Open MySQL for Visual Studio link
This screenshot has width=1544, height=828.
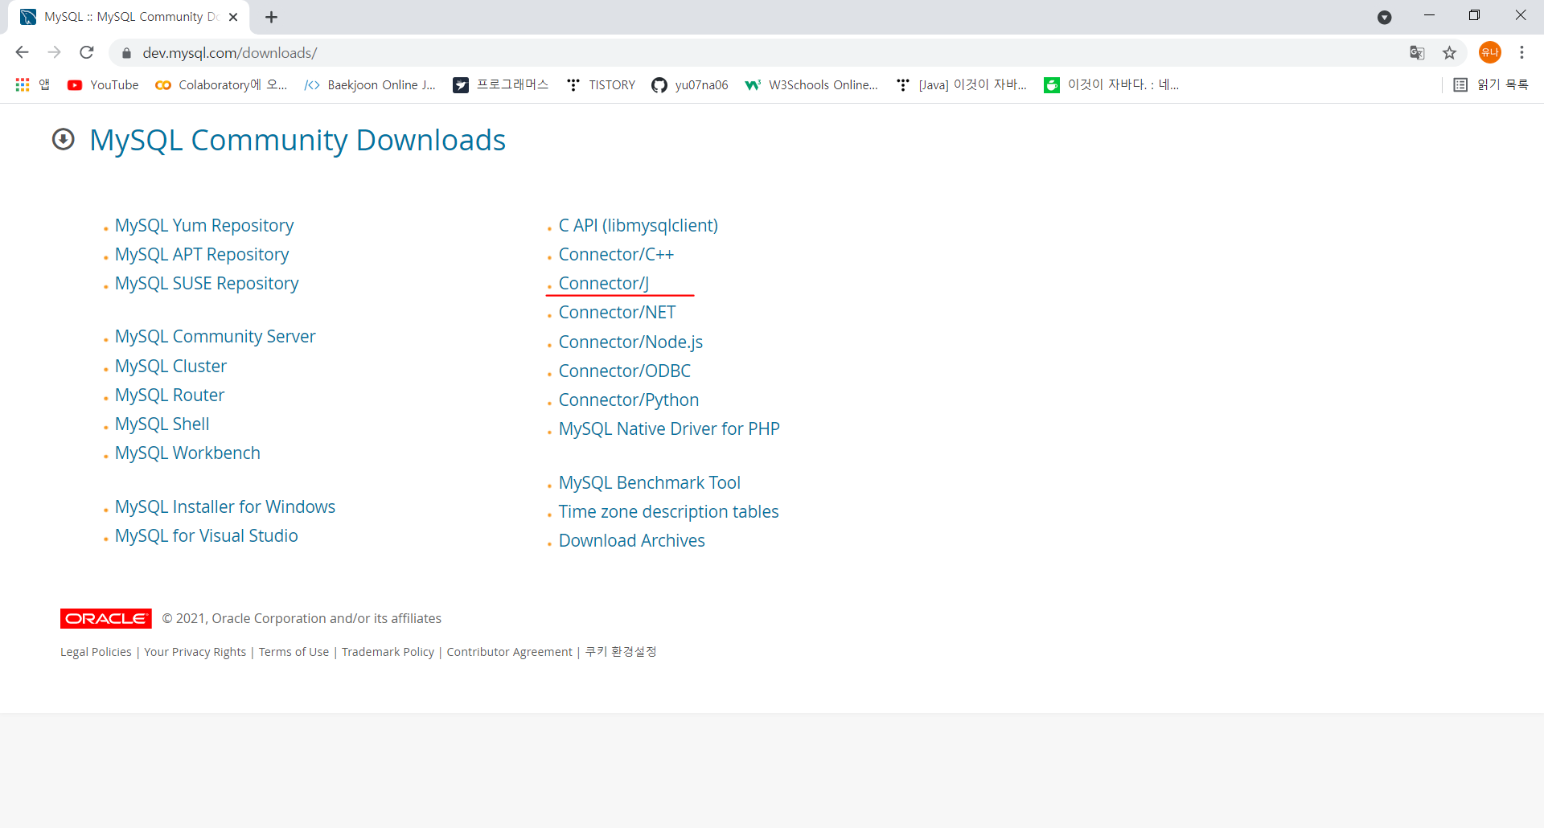(206, 535)
